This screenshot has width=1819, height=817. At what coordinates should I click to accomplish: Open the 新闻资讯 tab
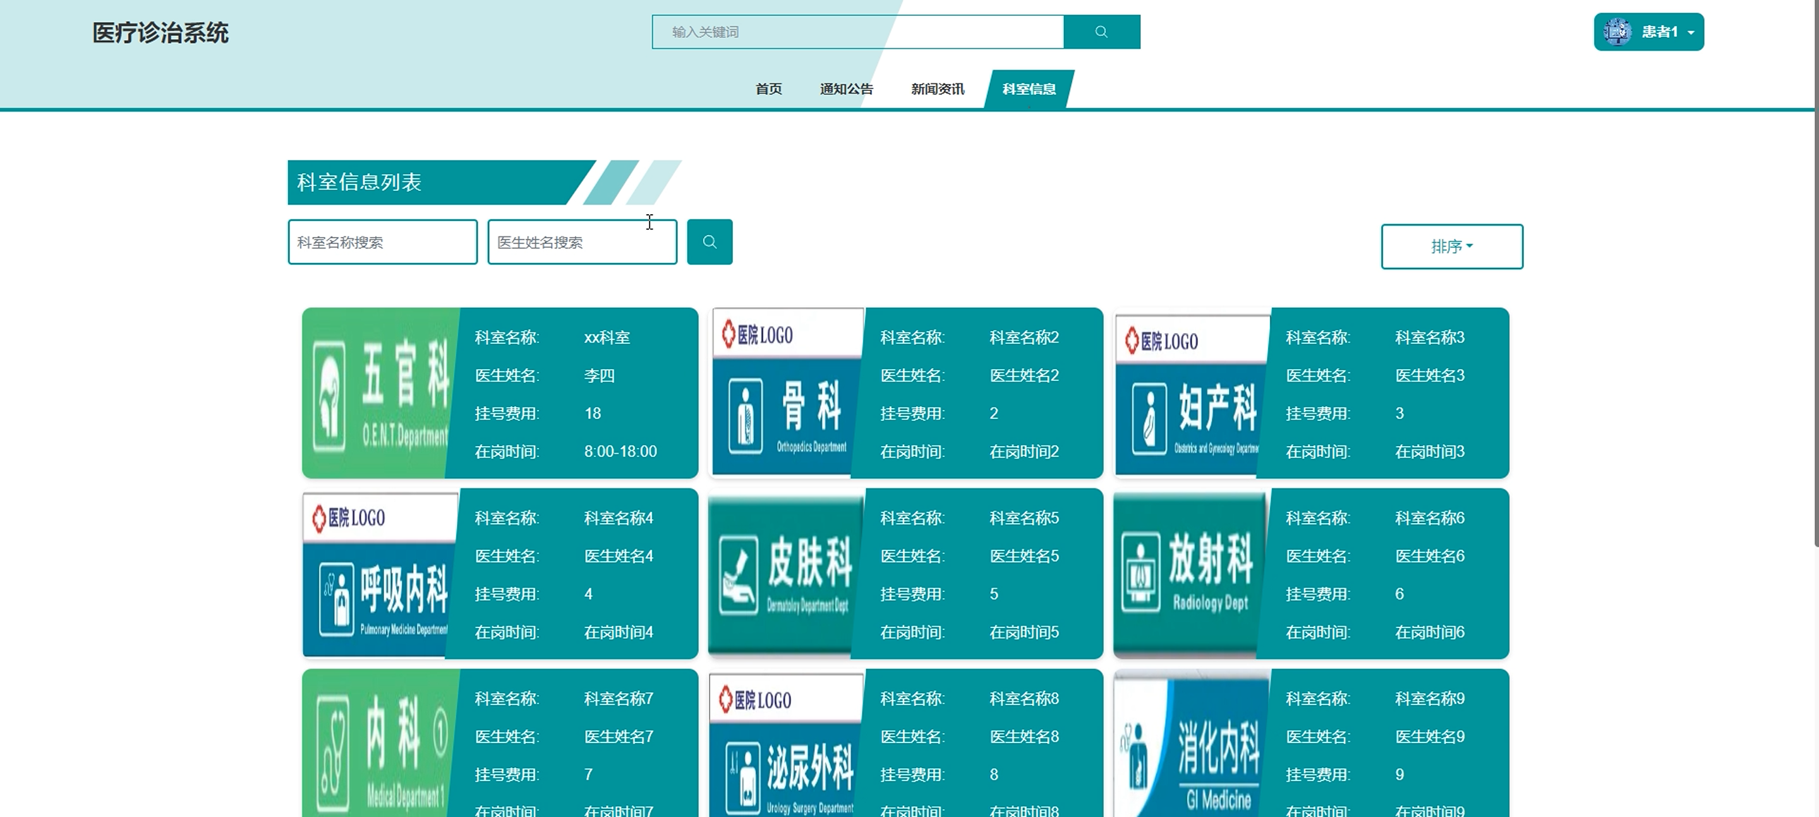click(x=937, y=89)
